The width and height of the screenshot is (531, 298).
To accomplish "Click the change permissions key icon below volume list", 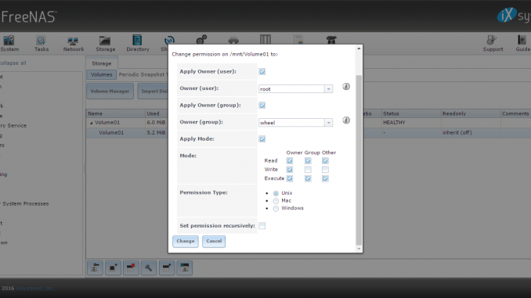I will pyautogui.click(x=96, y=267).
